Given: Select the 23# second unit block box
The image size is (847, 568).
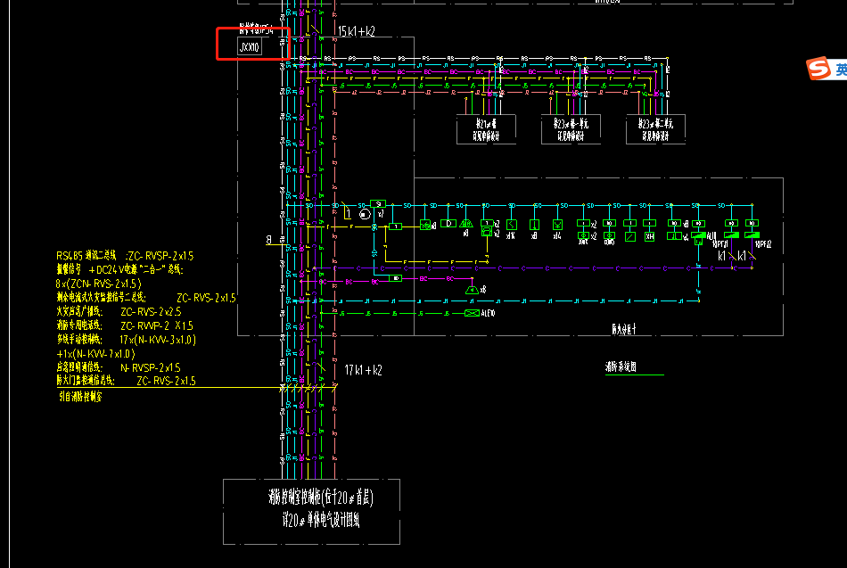Looking at the screenshot, I should 656,129.
